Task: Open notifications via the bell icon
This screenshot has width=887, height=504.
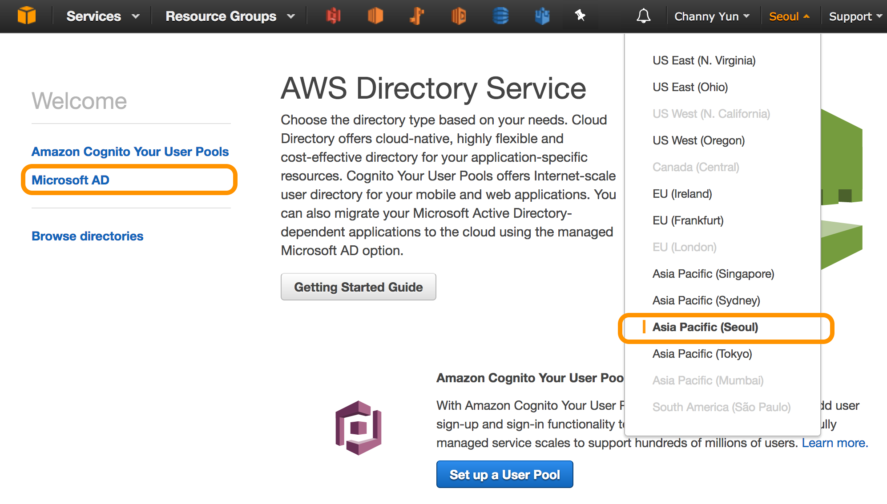Action: coord(644,16)
